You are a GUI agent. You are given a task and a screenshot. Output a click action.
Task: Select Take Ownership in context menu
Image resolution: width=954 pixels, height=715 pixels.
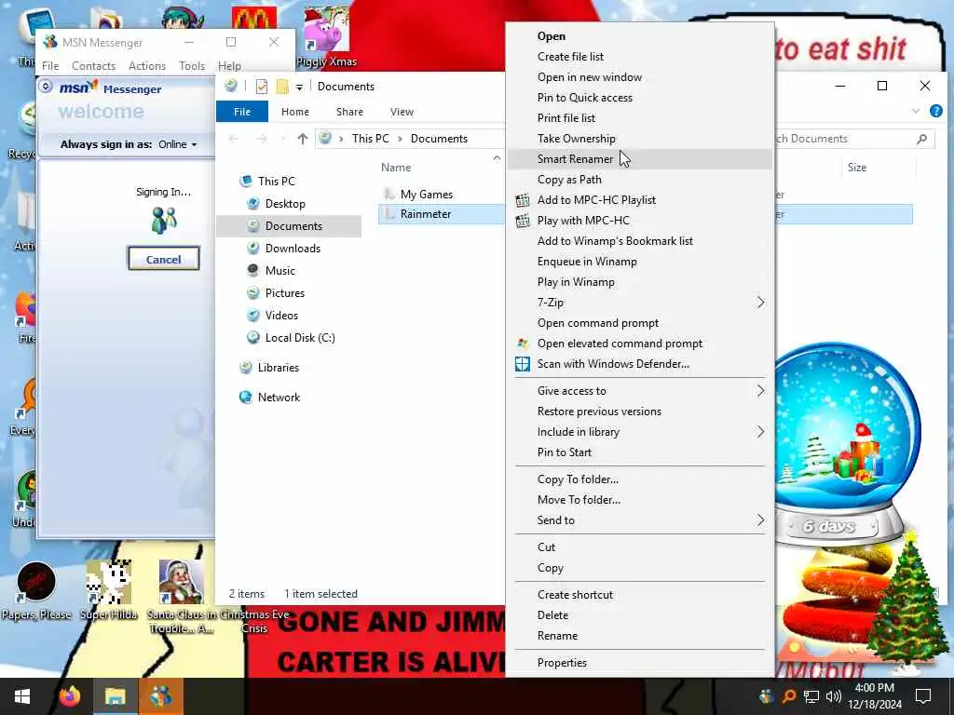pyautogui.click(x=639, y=139)
